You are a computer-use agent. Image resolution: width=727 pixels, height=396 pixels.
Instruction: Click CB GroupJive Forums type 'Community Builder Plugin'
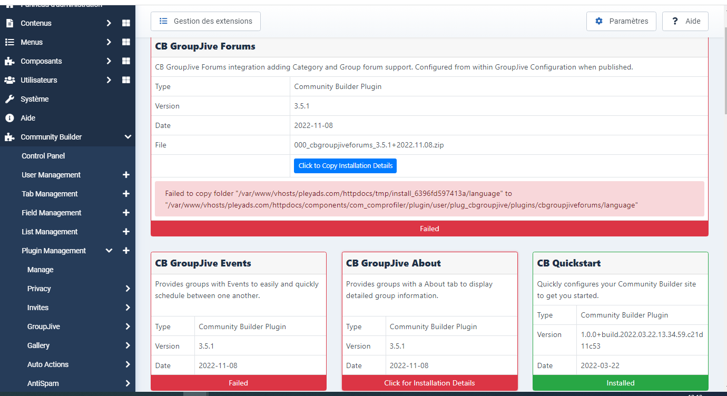pos(338,86)
